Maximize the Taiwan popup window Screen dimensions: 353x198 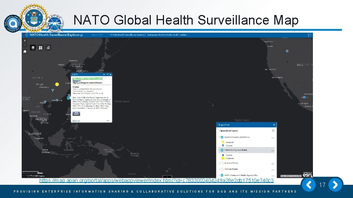pos(108,74)
